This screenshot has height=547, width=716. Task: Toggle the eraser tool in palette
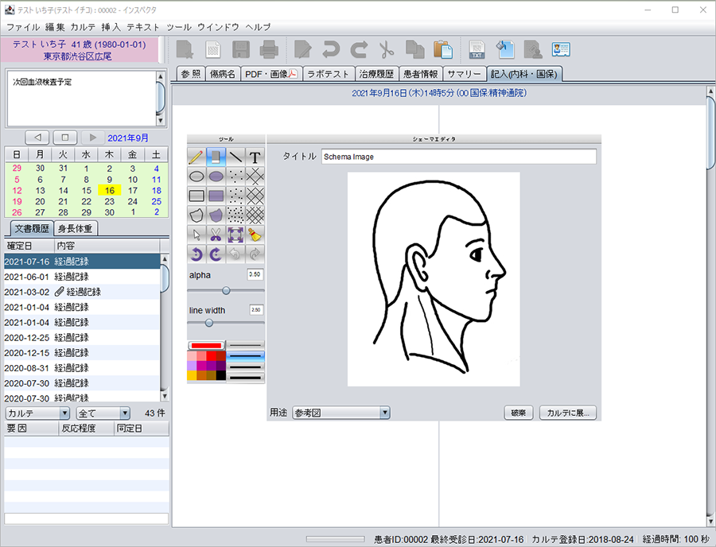pyautogui.click(x=216, y=157)
